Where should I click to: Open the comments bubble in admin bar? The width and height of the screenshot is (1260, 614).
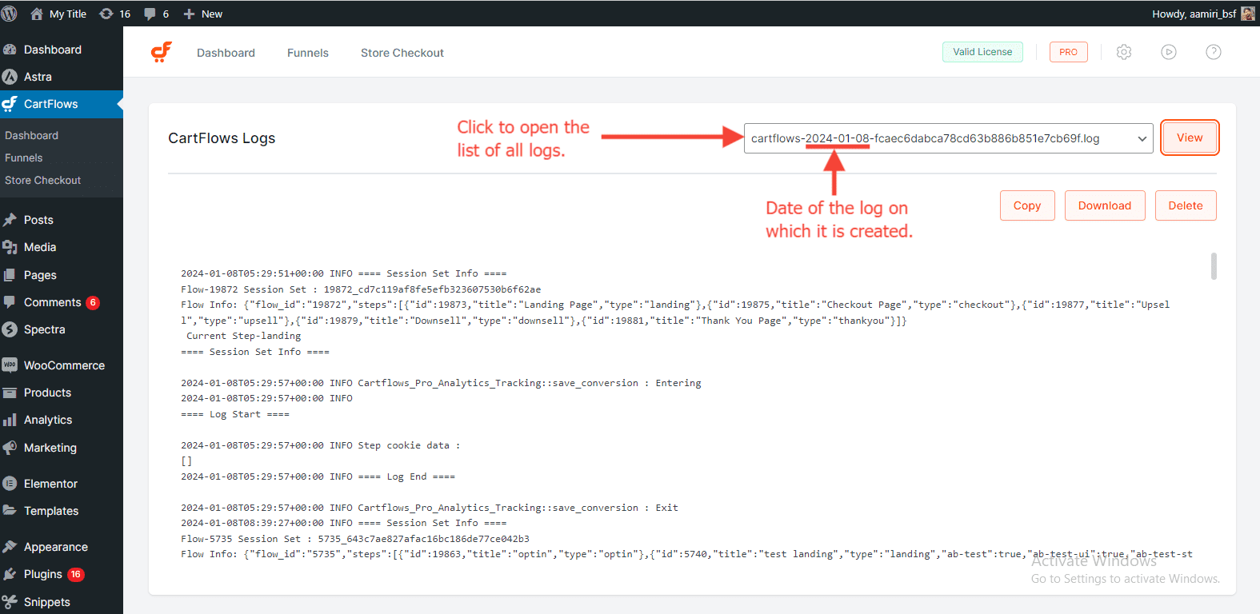tap(156, 14)
